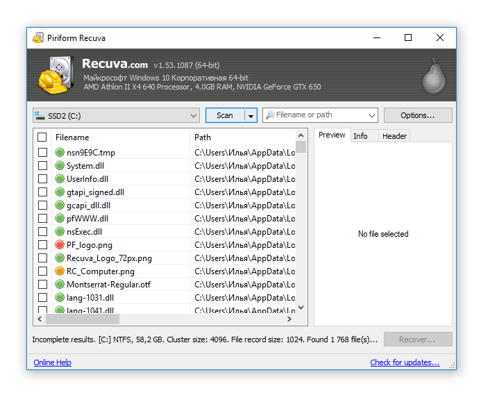Click status icon of Montserrat-Regular.otf
Screen dimensions: 481x411
click(60, 284)
